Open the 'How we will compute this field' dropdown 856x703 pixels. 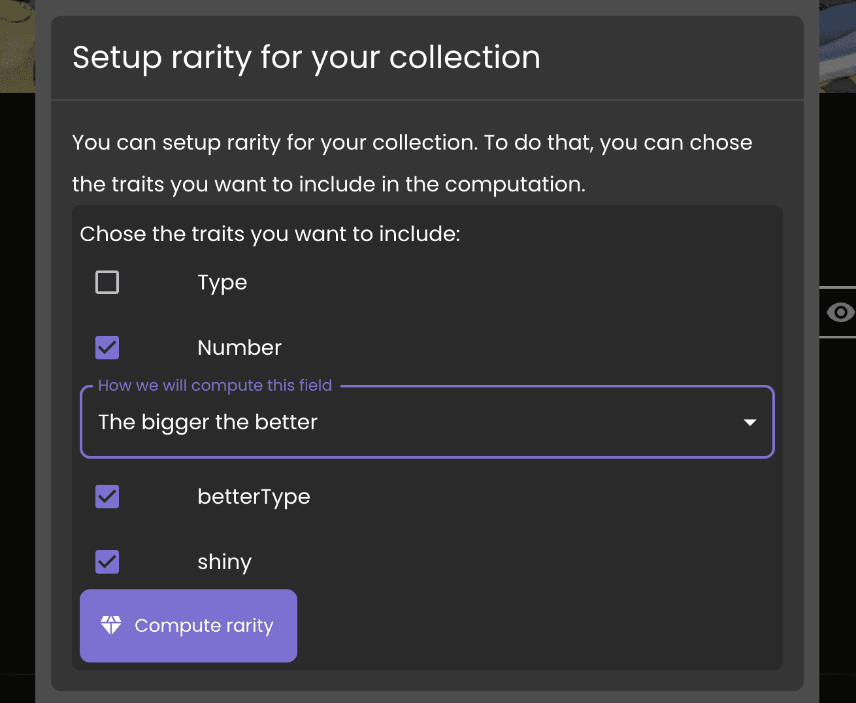(x=427, y=422)
